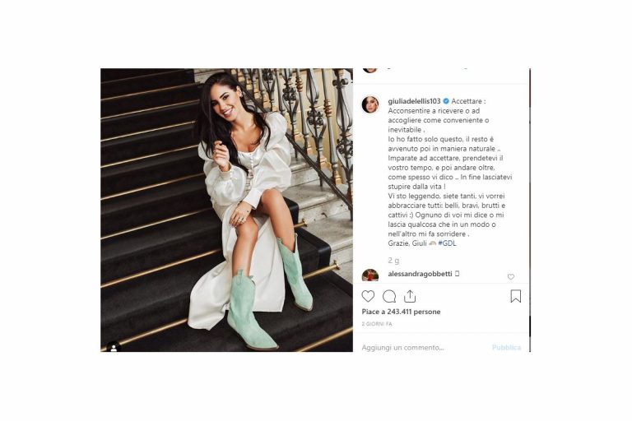Open the 2 GIORNI FA timestamp link

click(x=377, y=324)
